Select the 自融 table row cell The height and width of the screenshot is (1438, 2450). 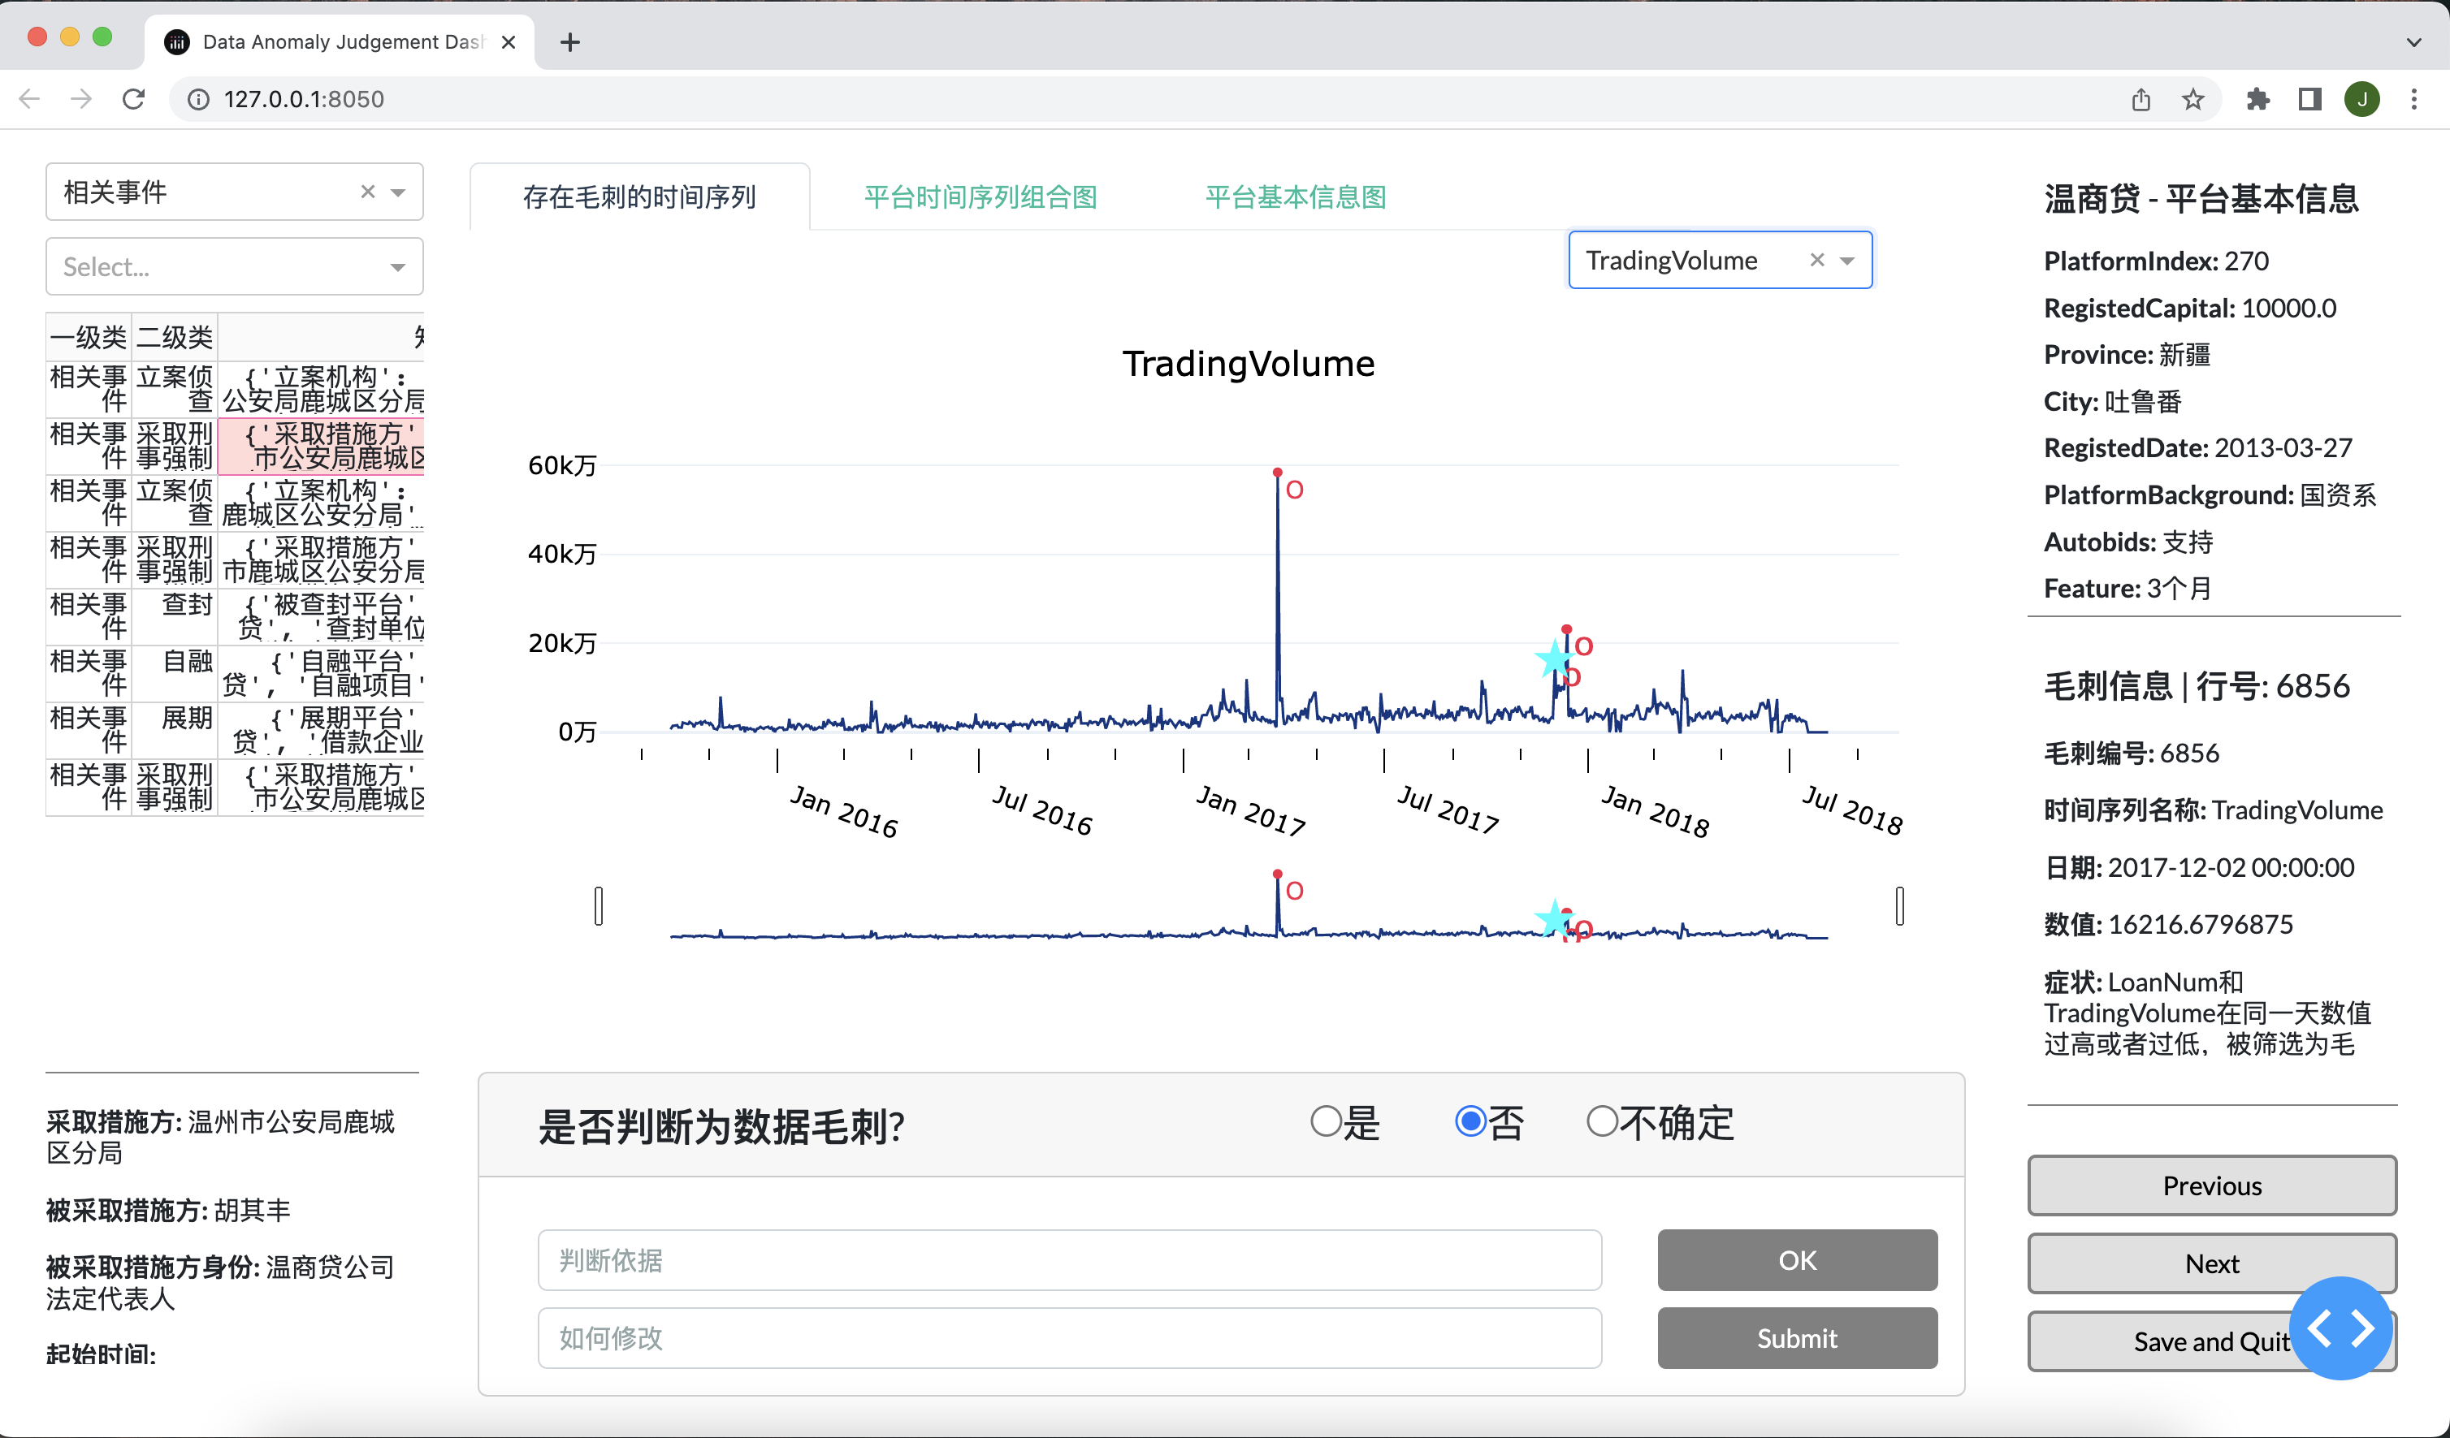tap(174, 673)
